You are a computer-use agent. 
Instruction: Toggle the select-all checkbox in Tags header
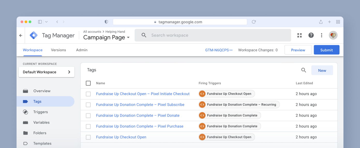pos(88,83)
